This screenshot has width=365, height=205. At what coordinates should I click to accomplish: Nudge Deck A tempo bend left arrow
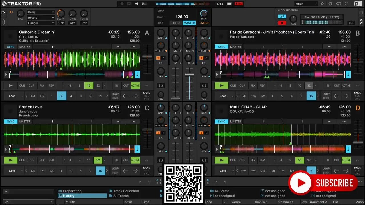pos(119,47)
